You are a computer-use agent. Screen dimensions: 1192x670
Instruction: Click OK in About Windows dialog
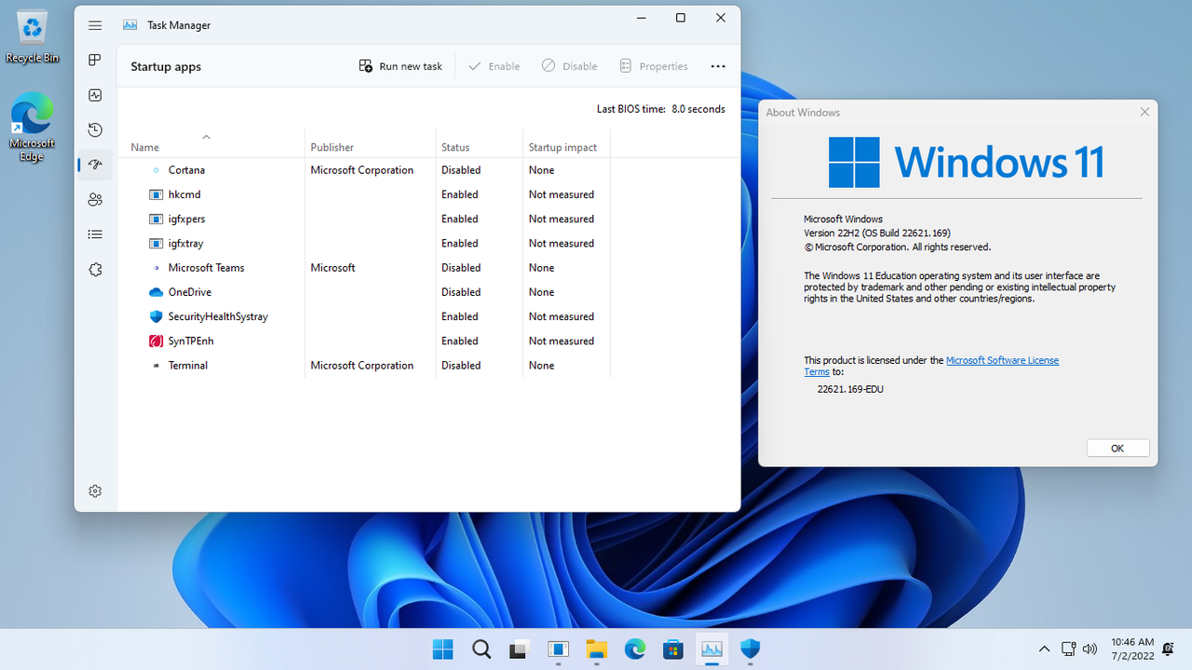coord(1117,449)
